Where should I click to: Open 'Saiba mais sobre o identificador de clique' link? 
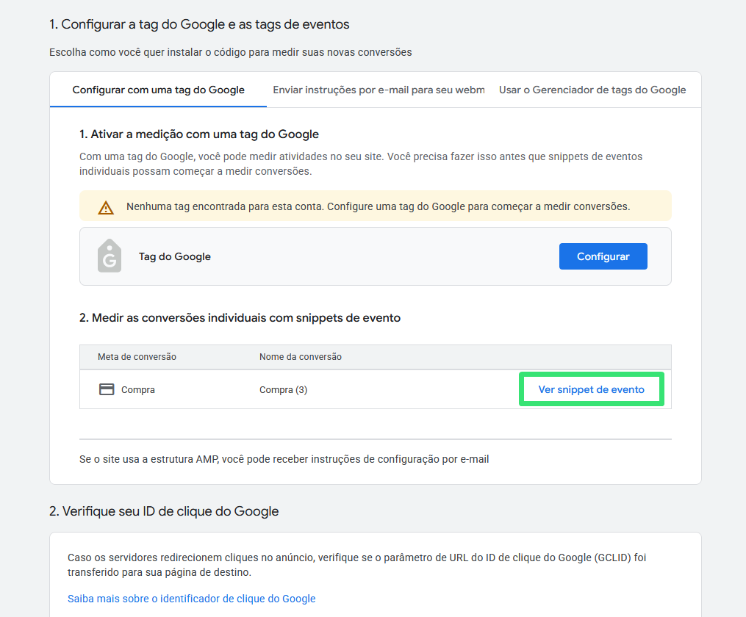tap(191, 599)
